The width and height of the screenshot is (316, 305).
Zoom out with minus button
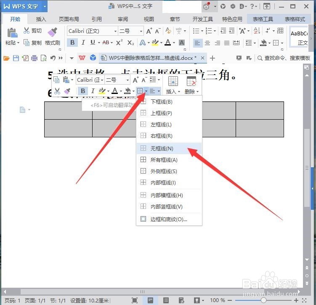tap(230, 300)
